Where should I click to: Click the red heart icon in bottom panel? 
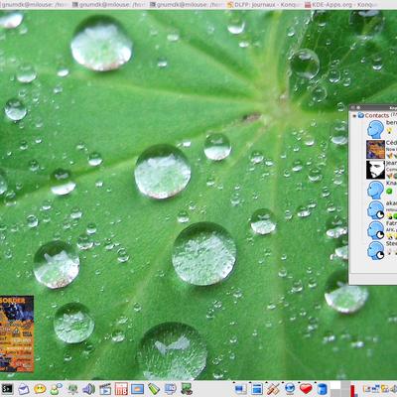[x=306, y=389]
